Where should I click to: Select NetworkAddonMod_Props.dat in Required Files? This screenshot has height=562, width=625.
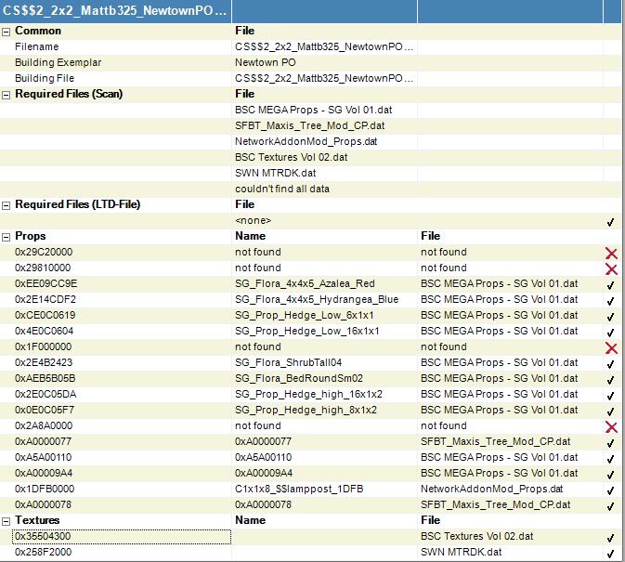coord(306,141)
